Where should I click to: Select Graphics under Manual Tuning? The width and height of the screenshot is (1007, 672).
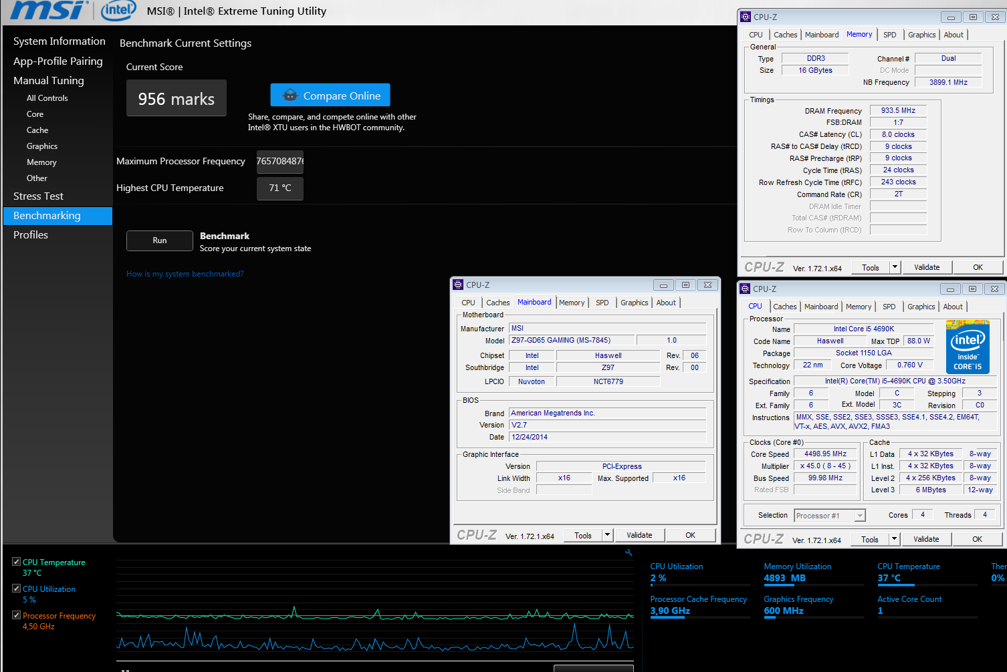pos(42,146)
